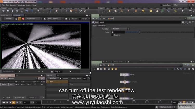Select the Grid shelf tool
Screen dimensions: 195x109
(x=22, y=11)
